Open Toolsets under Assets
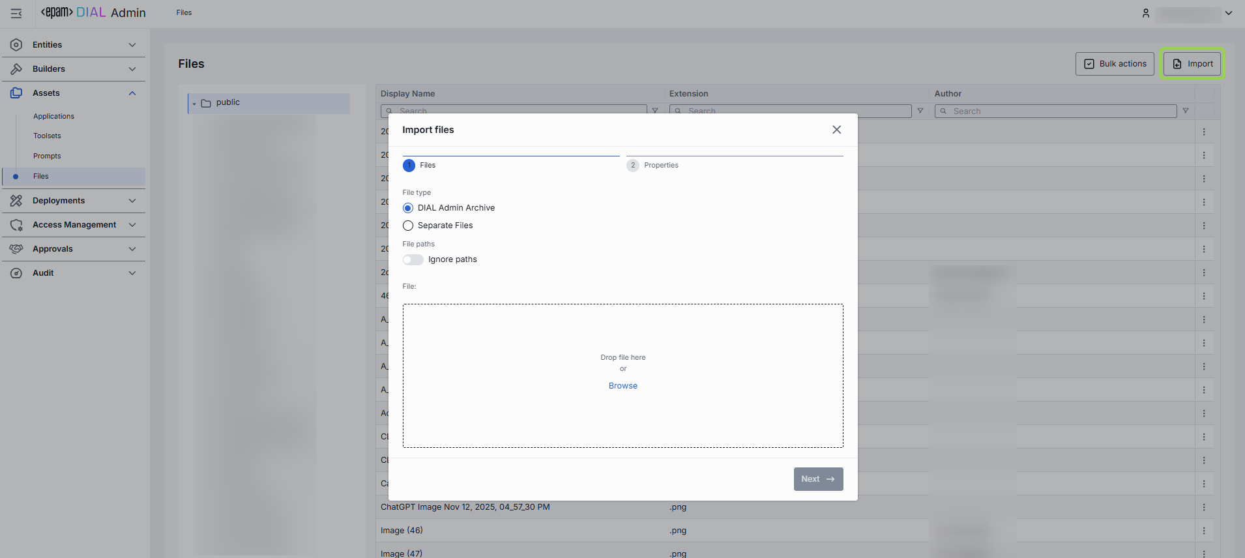Image resolution: width=1245 pixels, height=558 pixels. (x=47, y=136)
